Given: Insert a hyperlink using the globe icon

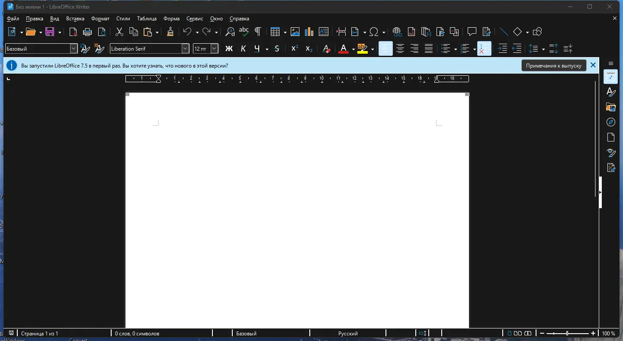Looking at the screenshot, I should [397, 32].
